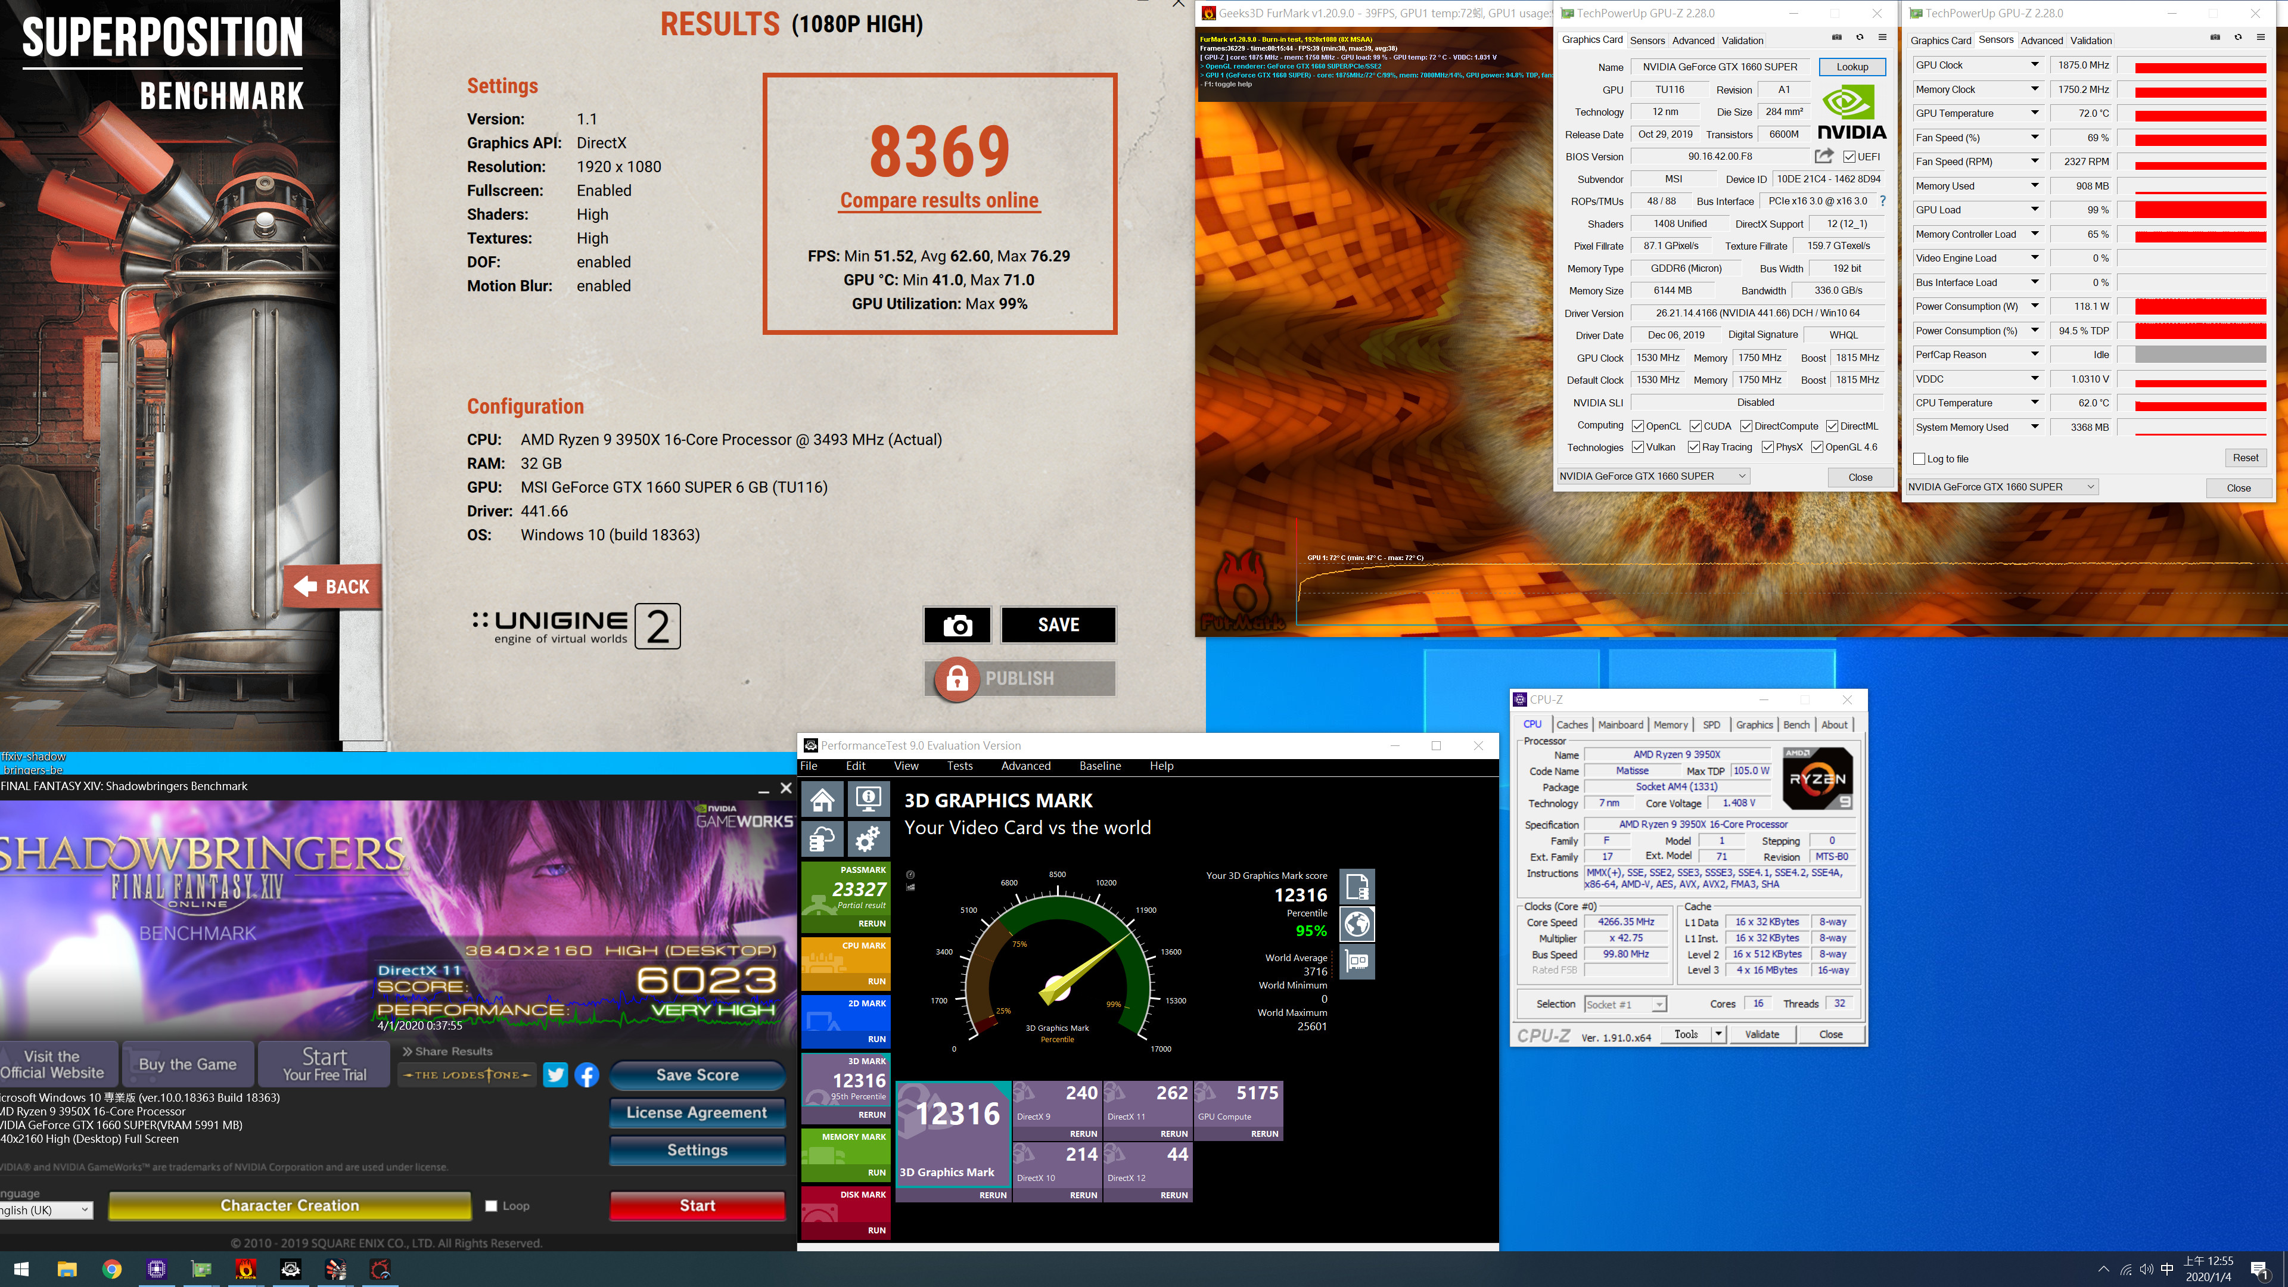
Task: Open hamburger menu in left GPU-Z window
Action: click(x=1882, y=38)
